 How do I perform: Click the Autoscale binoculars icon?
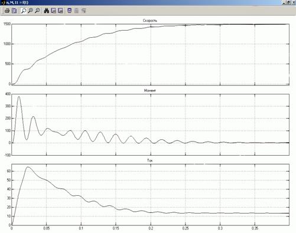pyautogui.click(x=47, y=11)
